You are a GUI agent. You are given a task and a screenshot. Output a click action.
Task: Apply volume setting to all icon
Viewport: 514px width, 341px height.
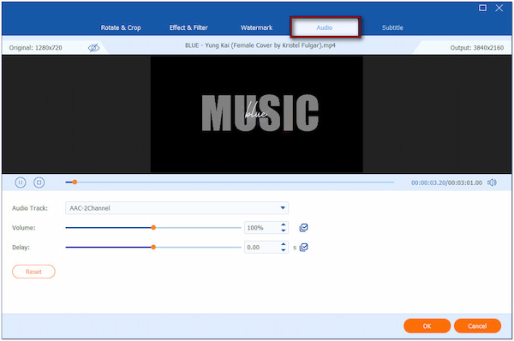[303, 228]
